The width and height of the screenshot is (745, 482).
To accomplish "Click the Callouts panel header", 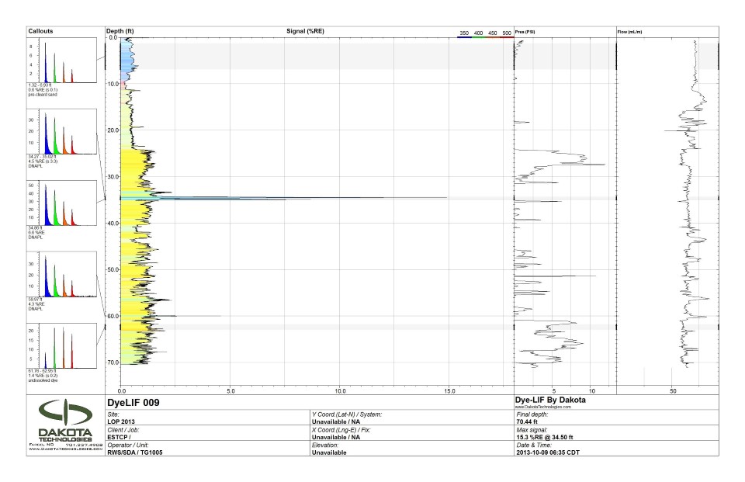I will [41, 31].
